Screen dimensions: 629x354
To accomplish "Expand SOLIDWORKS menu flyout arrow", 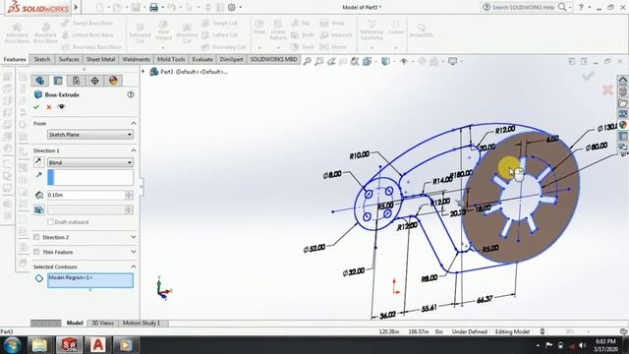I will (76, 7).
